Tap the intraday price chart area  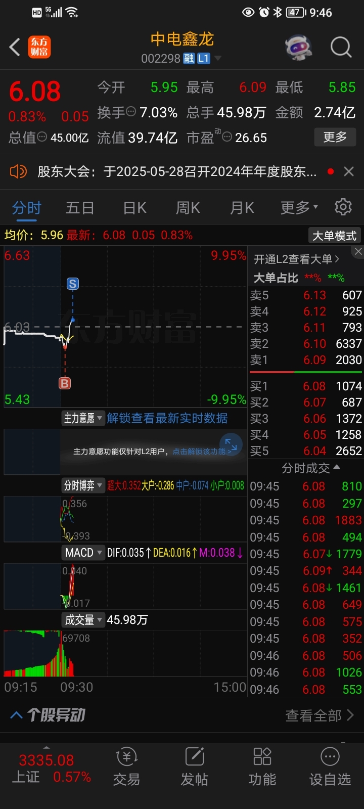click(125, 327)
